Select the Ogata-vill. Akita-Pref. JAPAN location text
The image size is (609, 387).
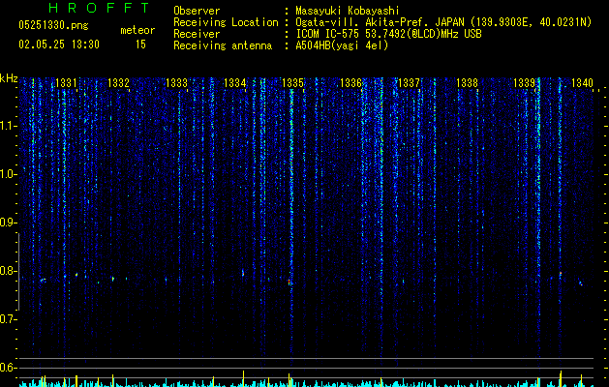pyautogui.click(x=443, y=22)
